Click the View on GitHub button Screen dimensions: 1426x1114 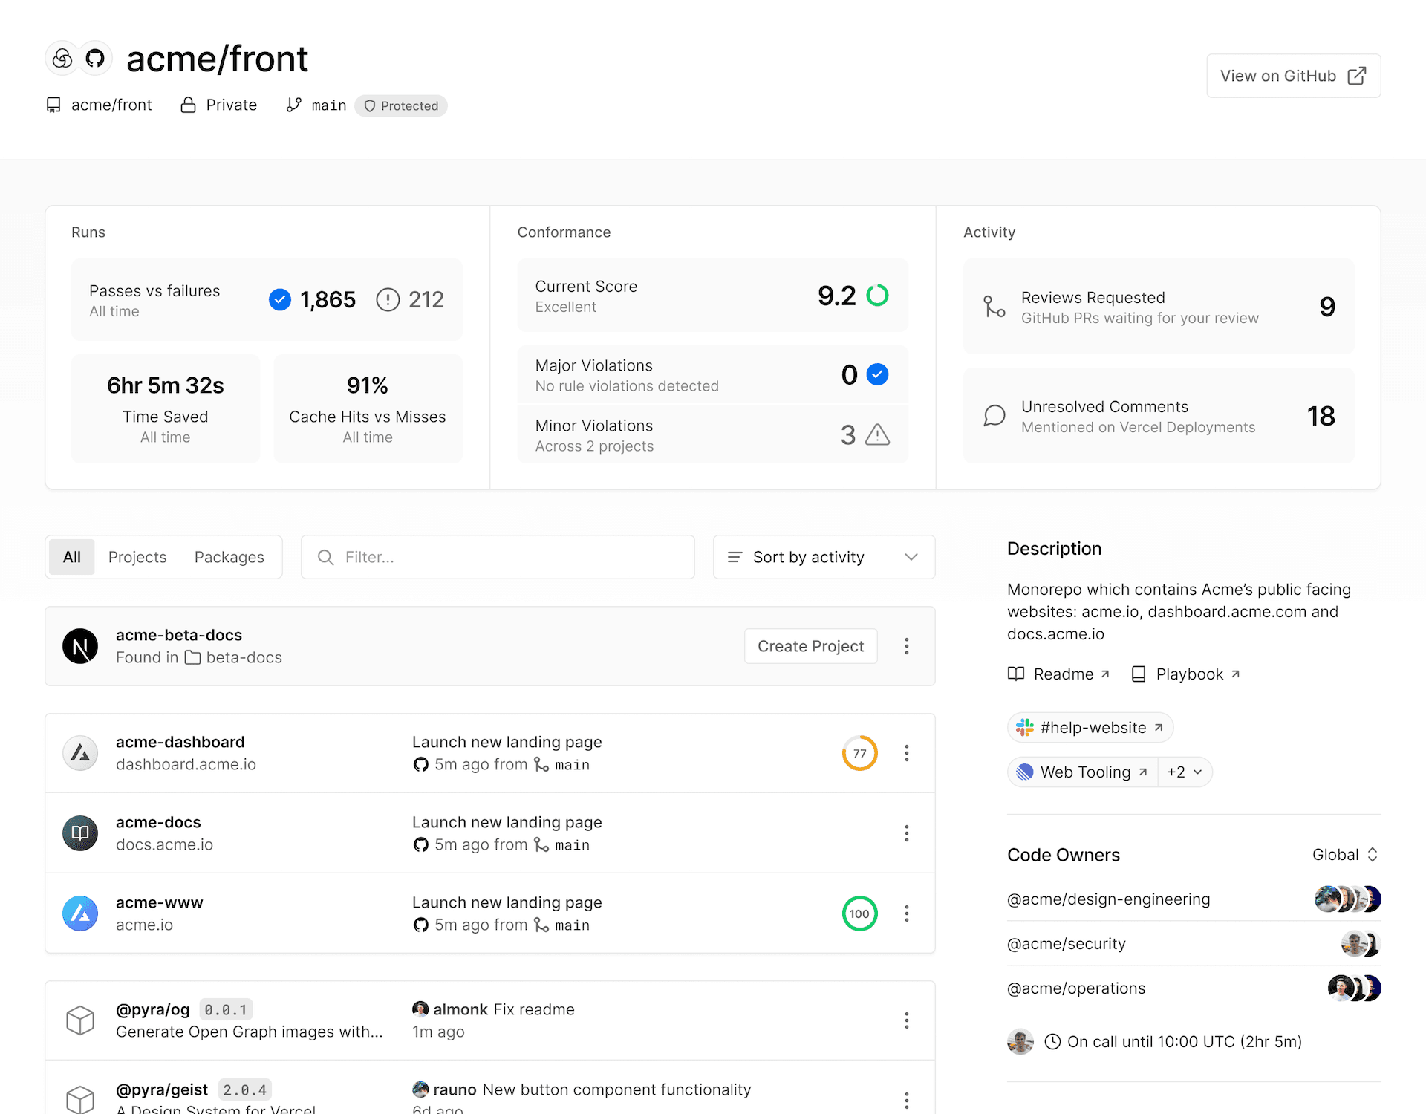1293,75
